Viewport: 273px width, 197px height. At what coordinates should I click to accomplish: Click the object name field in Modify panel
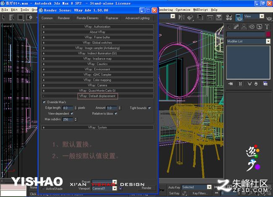point(246,34)
